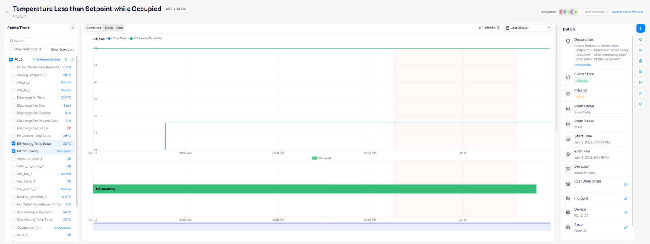Click the Acknowledge button
The image size is (650, 244).
(x=595, y=12)
